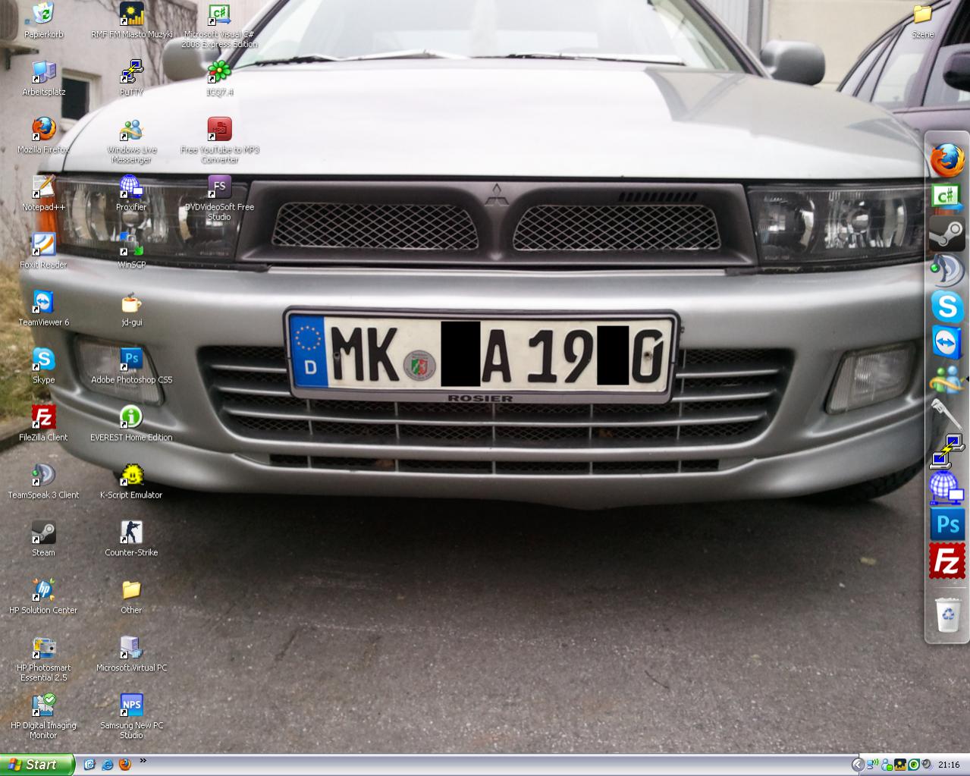Launch the Mozilla Firefox desktop shortcut
Image resolution: width=970 pixels, height=776 pixels.
click(43, 136)
